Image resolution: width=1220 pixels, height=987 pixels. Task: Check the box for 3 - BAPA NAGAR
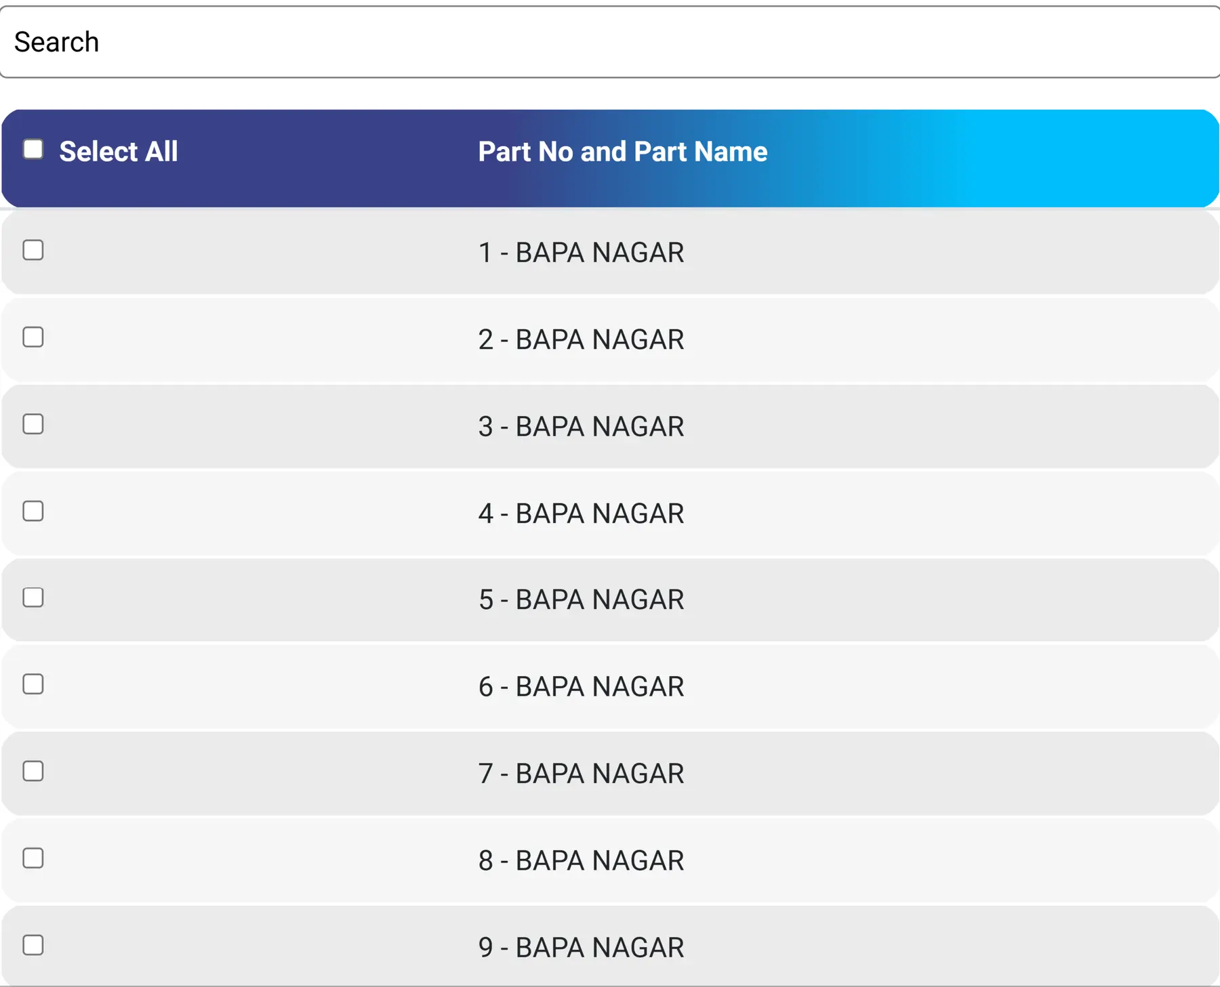pyautogui.click(x=33, y=424)
